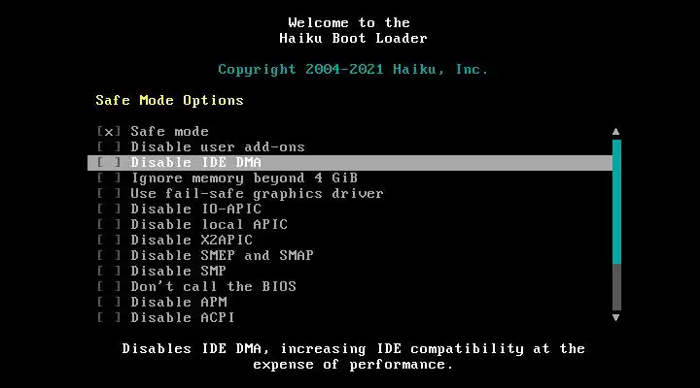
Task: Click the teal scrollbar thumb
Action: pos(616,202)
